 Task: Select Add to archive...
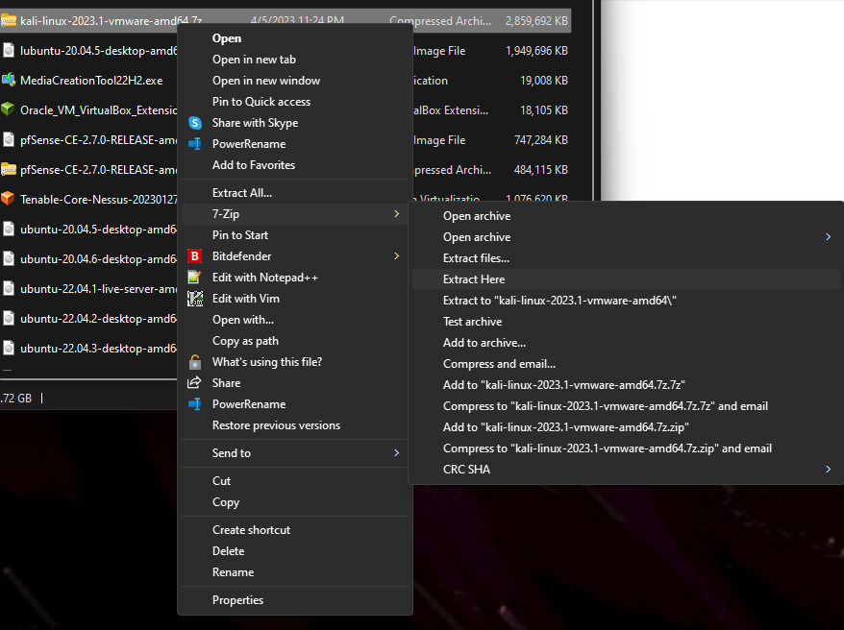coord(484,343)
